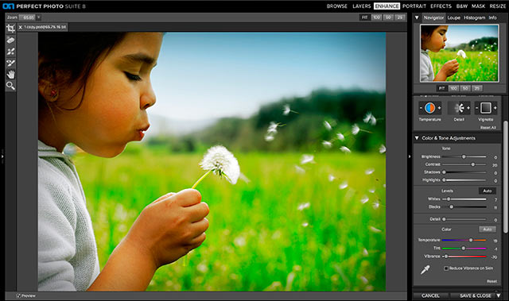Click Auto button for Levels
Viewport: 509px width, 301px height.
point(488,191)
